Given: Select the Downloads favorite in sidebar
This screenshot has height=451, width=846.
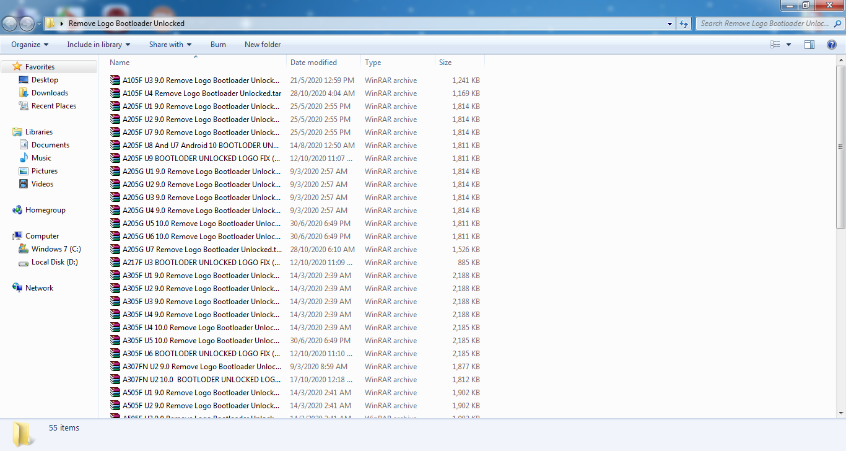Looking at the screenshot, I should point(48,92).
